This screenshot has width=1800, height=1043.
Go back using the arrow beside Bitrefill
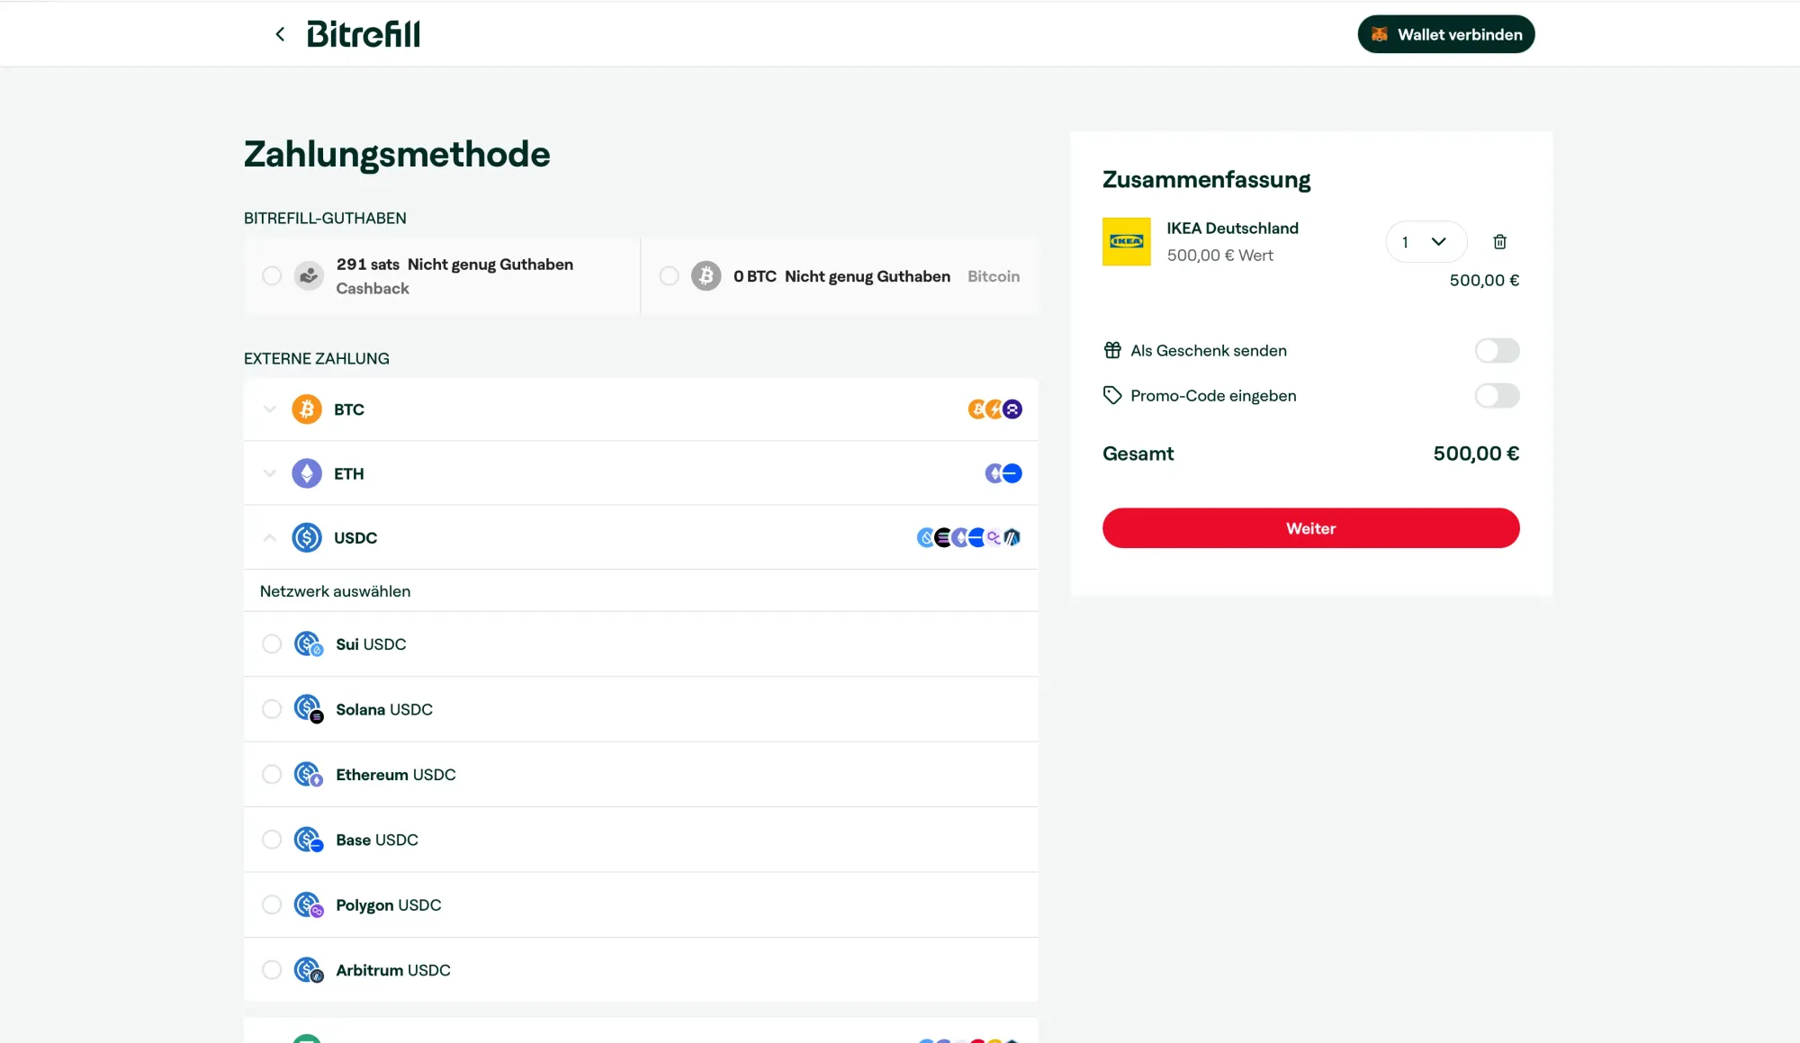pyautogui.click(x=280, y=34)
